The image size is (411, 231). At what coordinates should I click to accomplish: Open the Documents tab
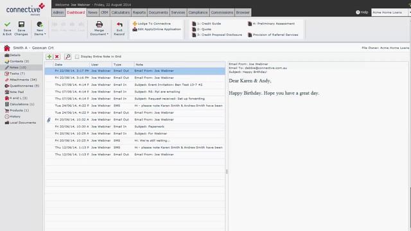pyautogui.click(x=159, y=12)
